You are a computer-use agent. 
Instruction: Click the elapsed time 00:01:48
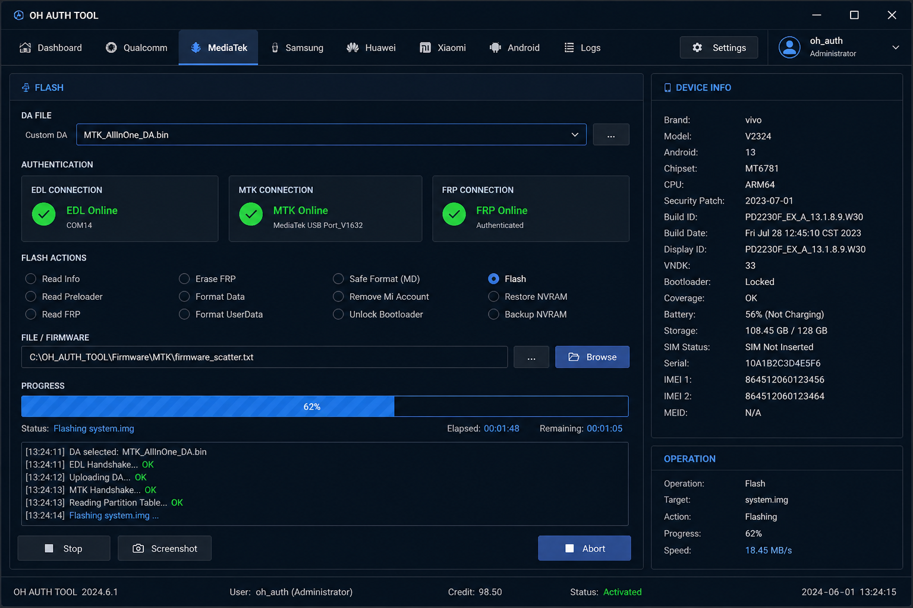point(502,429)
